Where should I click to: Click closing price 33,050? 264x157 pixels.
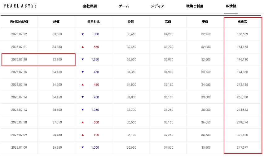point(57,34)
